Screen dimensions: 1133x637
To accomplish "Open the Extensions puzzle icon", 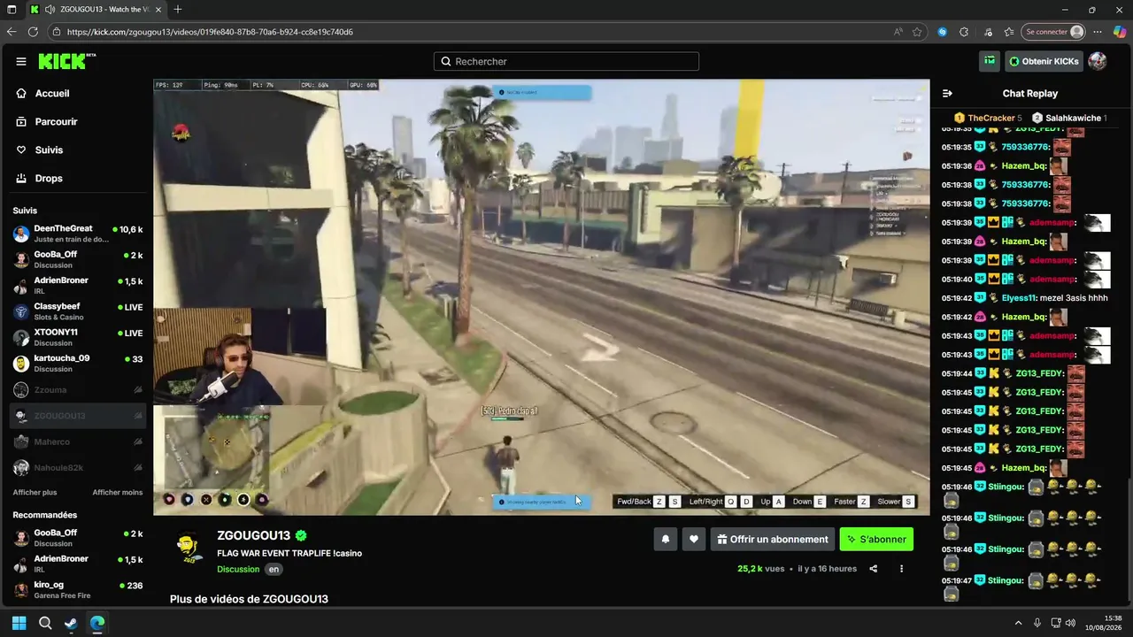I will 964,32.
